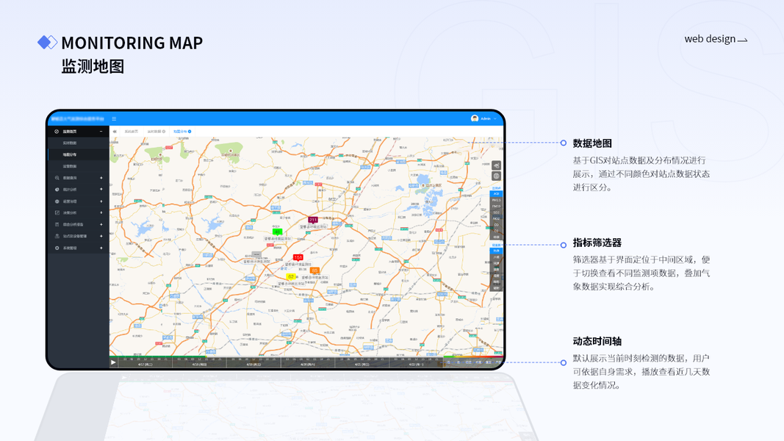Switch to the 系统首页 tab
Viewport: 784px width, 441px height.
pos(131,132)
